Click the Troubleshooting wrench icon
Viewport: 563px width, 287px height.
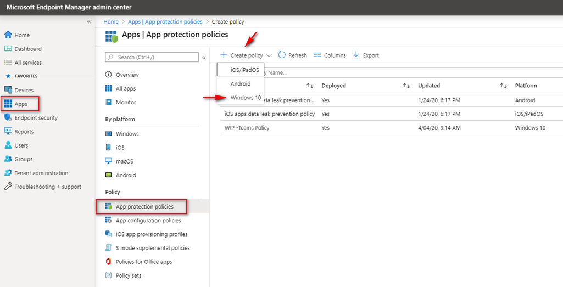point(8,187)
